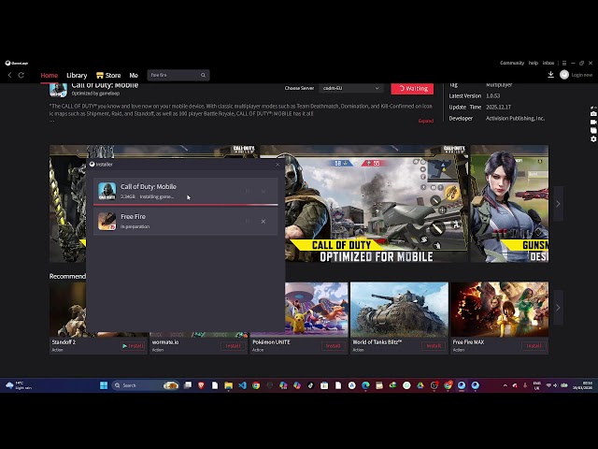
Task: Open the Library tab
Action: (x=77, y=75)
